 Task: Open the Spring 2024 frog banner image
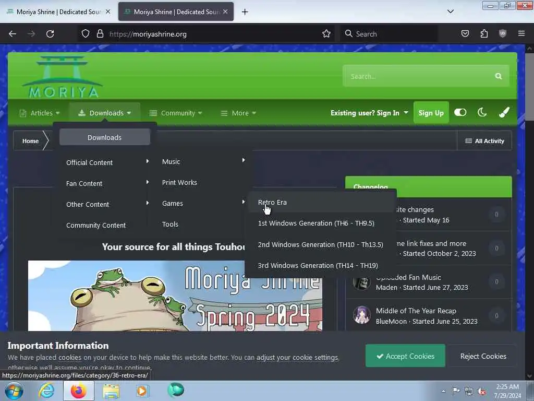click(175, 296)
